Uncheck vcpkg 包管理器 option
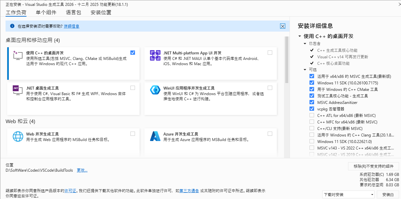The height and width of the screenshot is (199, 401). [312, 109]
